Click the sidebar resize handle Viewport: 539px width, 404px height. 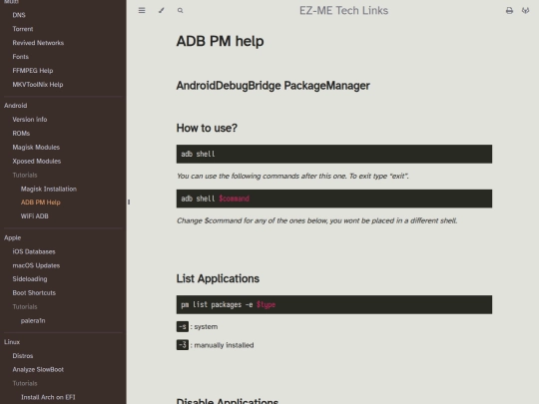pos(129,202)
